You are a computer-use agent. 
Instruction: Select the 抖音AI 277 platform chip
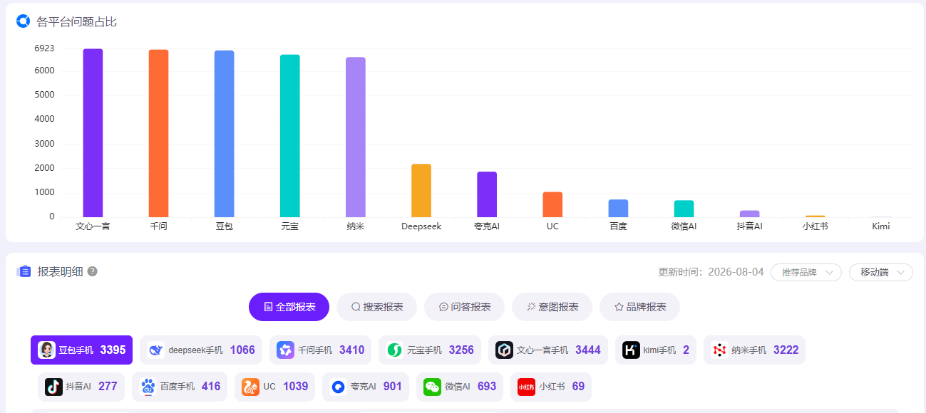81,387
